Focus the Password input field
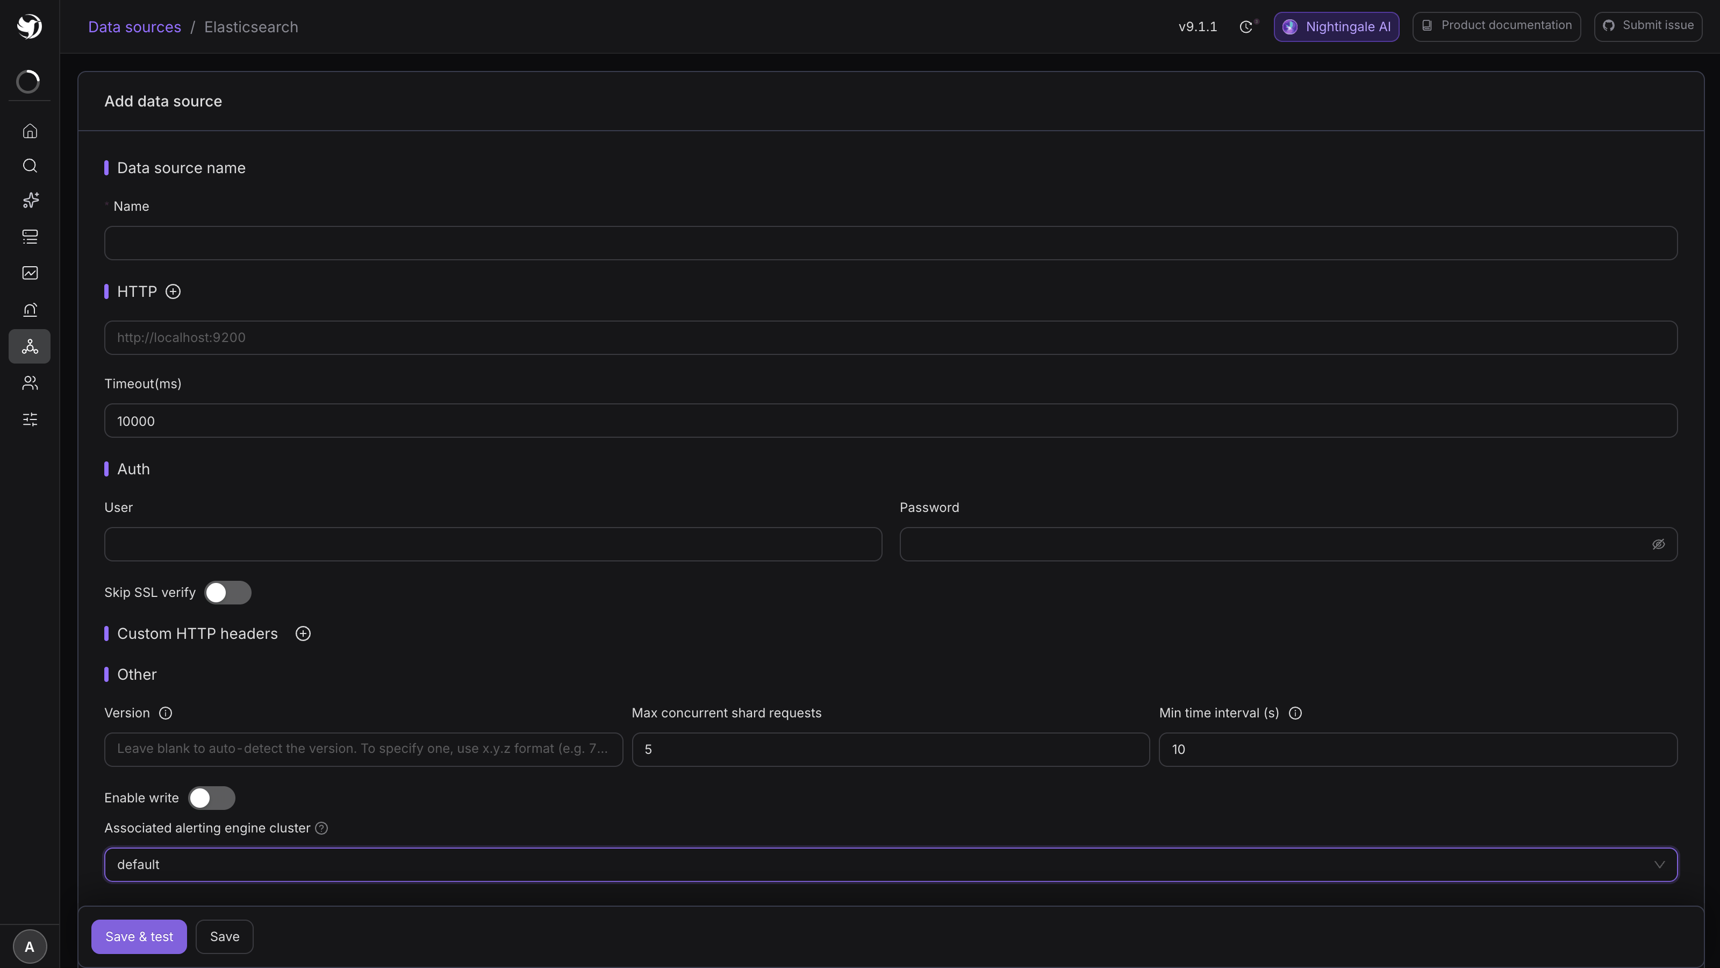Image resolution: width=1720 pixels, height=968 pixels. 1289,544
